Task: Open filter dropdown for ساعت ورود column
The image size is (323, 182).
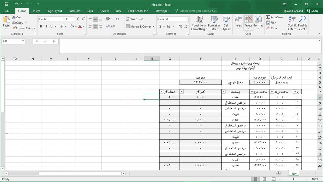Action: 272,92
